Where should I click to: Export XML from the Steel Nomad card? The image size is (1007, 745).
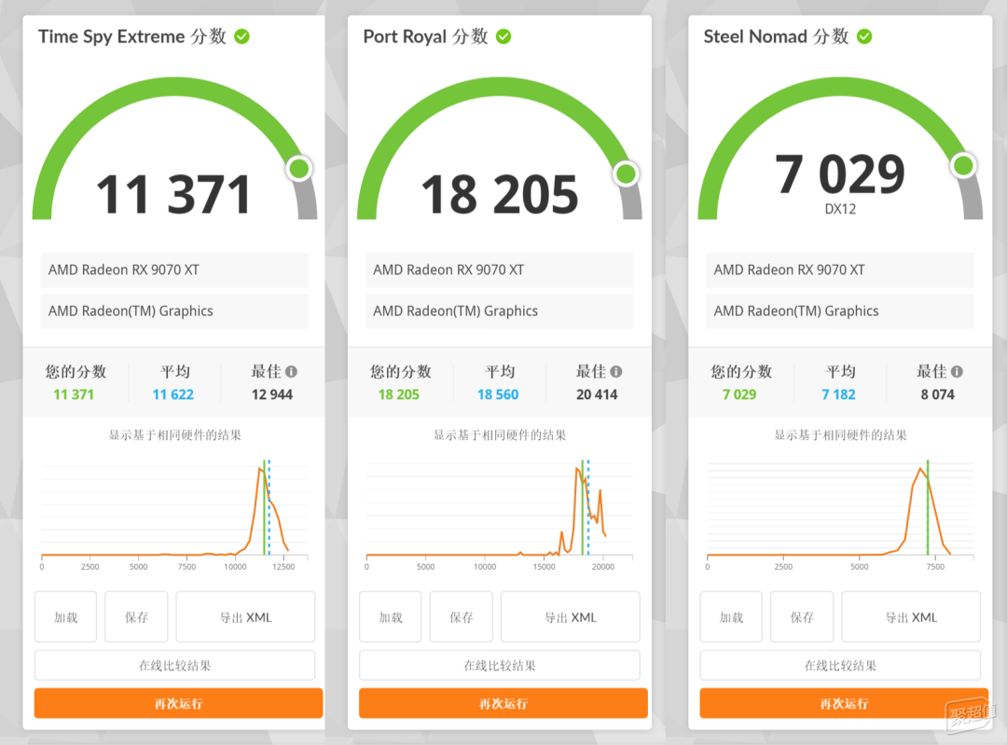911,616
